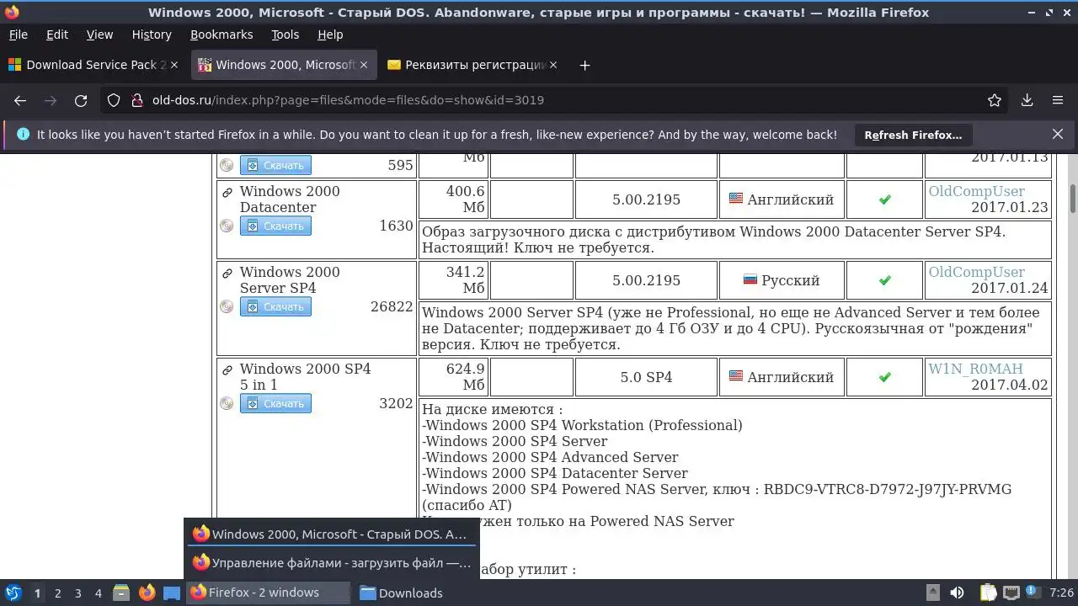This screenshot has height=606, width=1078.
Task: Open OldCompUser profile dated 2017.01.23
Action: [977, 191]
